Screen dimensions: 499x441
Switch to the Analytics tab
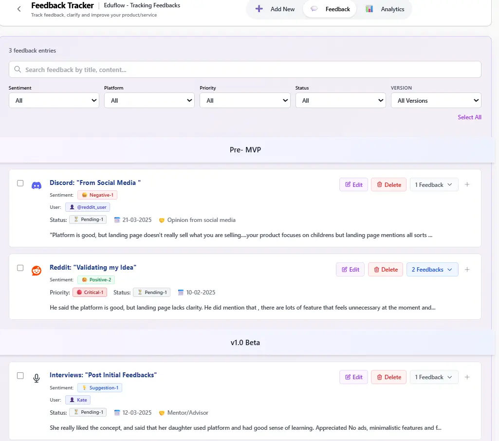coord(387,9)
